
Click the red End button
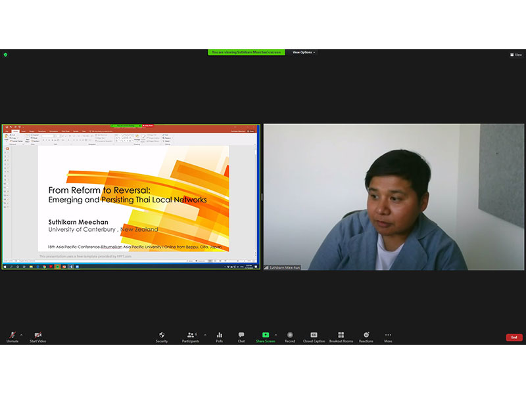pyautogui.click(x=514, y=337)
